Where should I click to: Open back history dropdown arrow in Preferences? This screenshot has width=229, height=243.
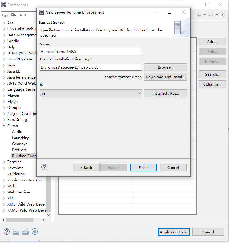(x=205, y=15)
